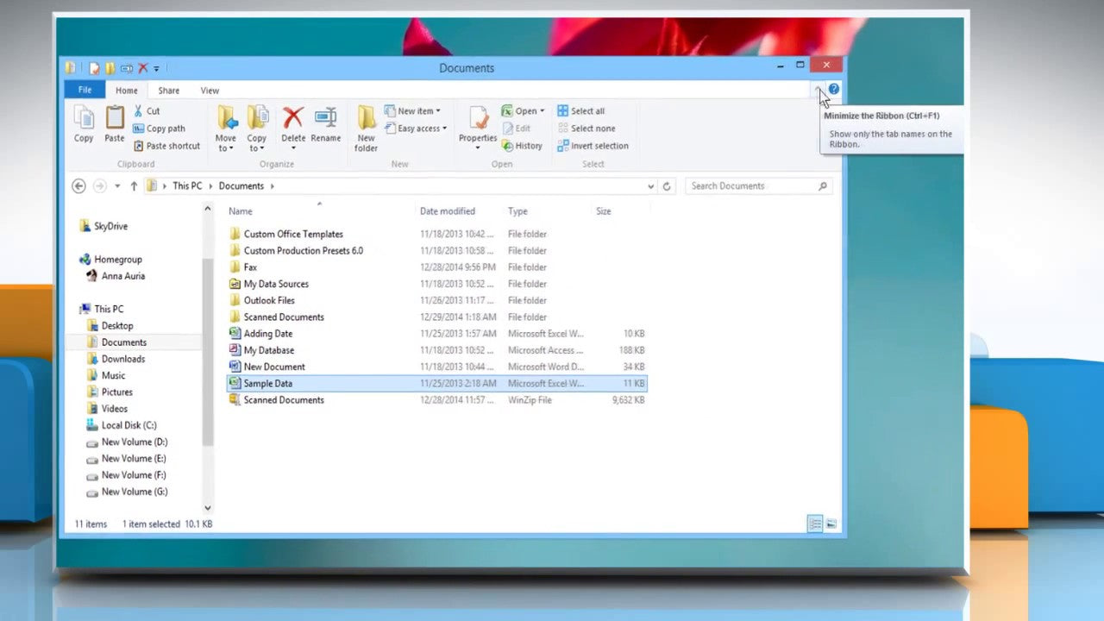Expand the New item dropdown
Screen dimensions: 1104x621
click(x=415, y=110)
